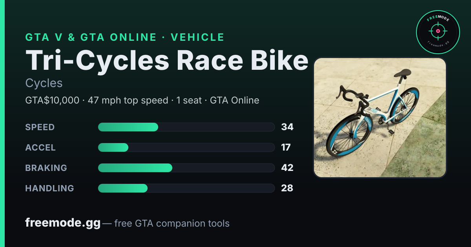471x247 pixels.
Task: Click the handling value 28
Action: click(287, 188)
